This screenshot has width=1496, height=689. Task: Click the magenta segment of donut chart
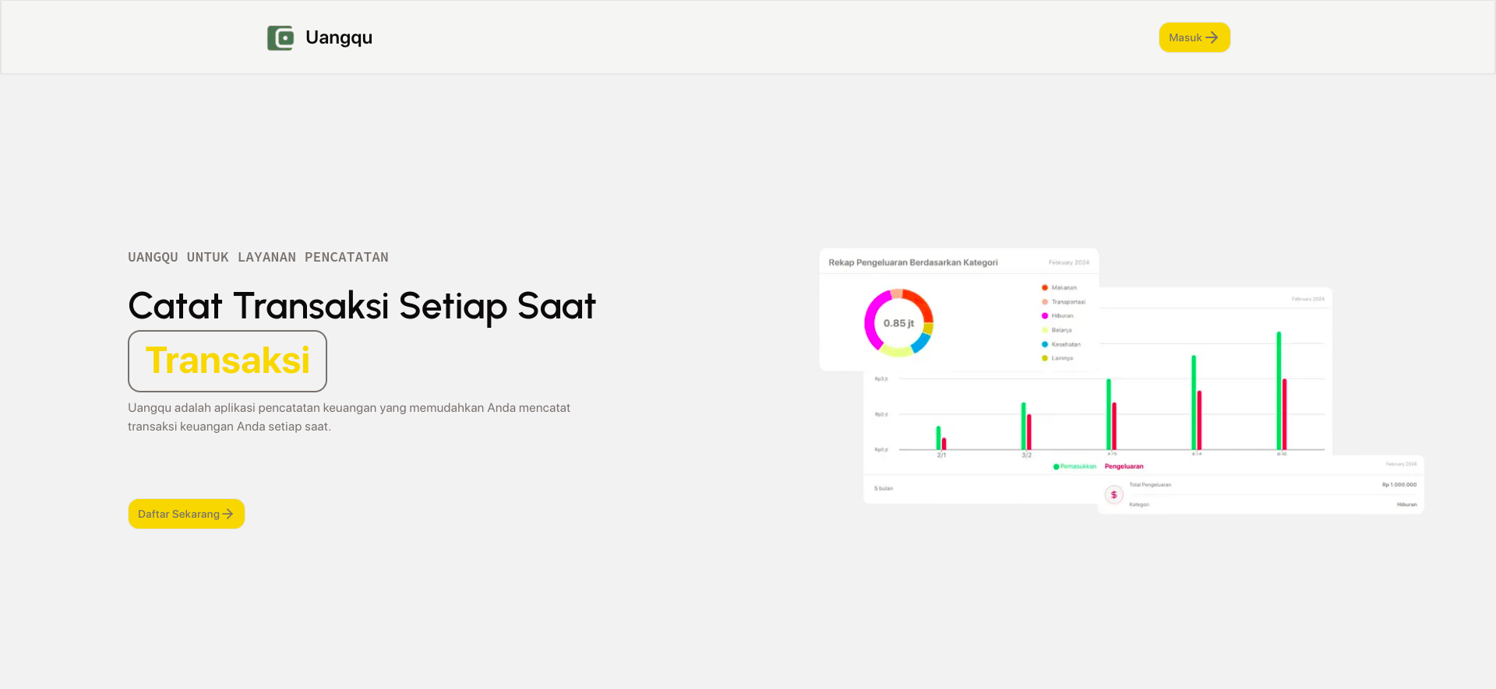pyautogui.click(x=873, y=321)
